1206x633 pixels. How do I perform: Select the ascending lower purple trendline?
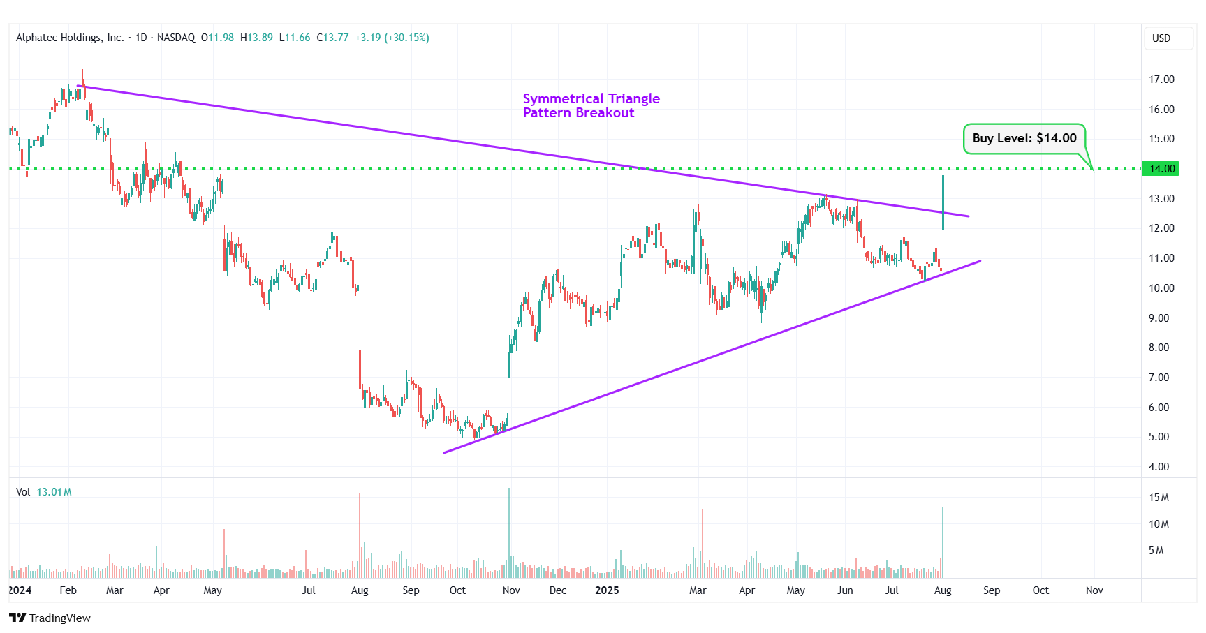pos(712,357)
